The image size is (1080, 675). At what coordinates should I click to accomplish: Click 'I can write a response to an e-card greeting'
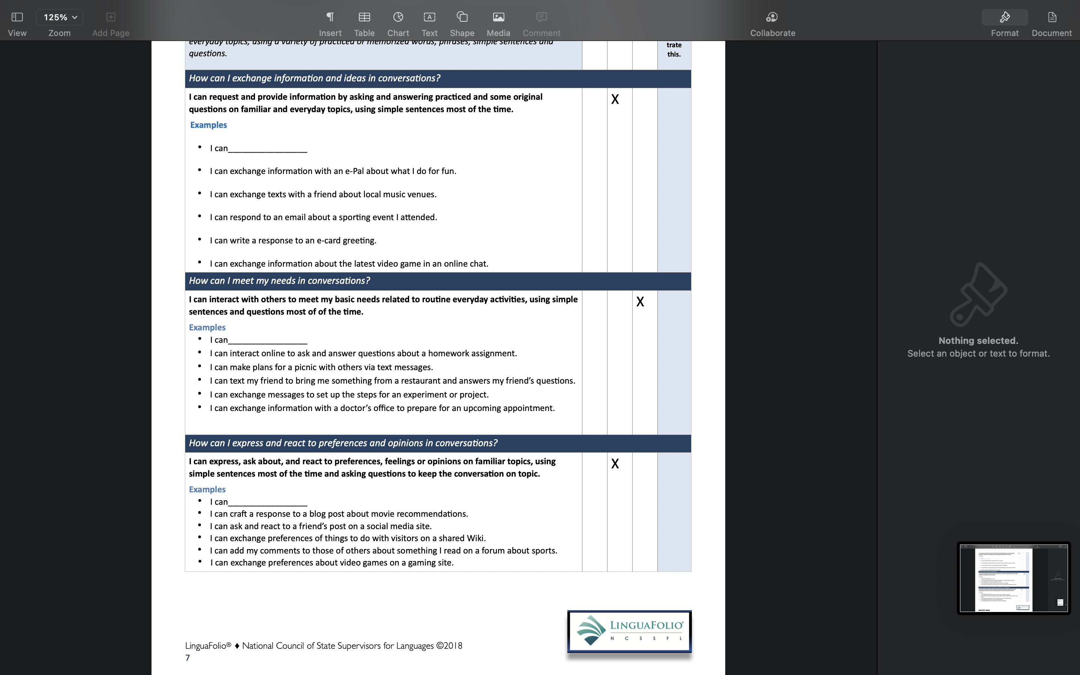point(293,240)
